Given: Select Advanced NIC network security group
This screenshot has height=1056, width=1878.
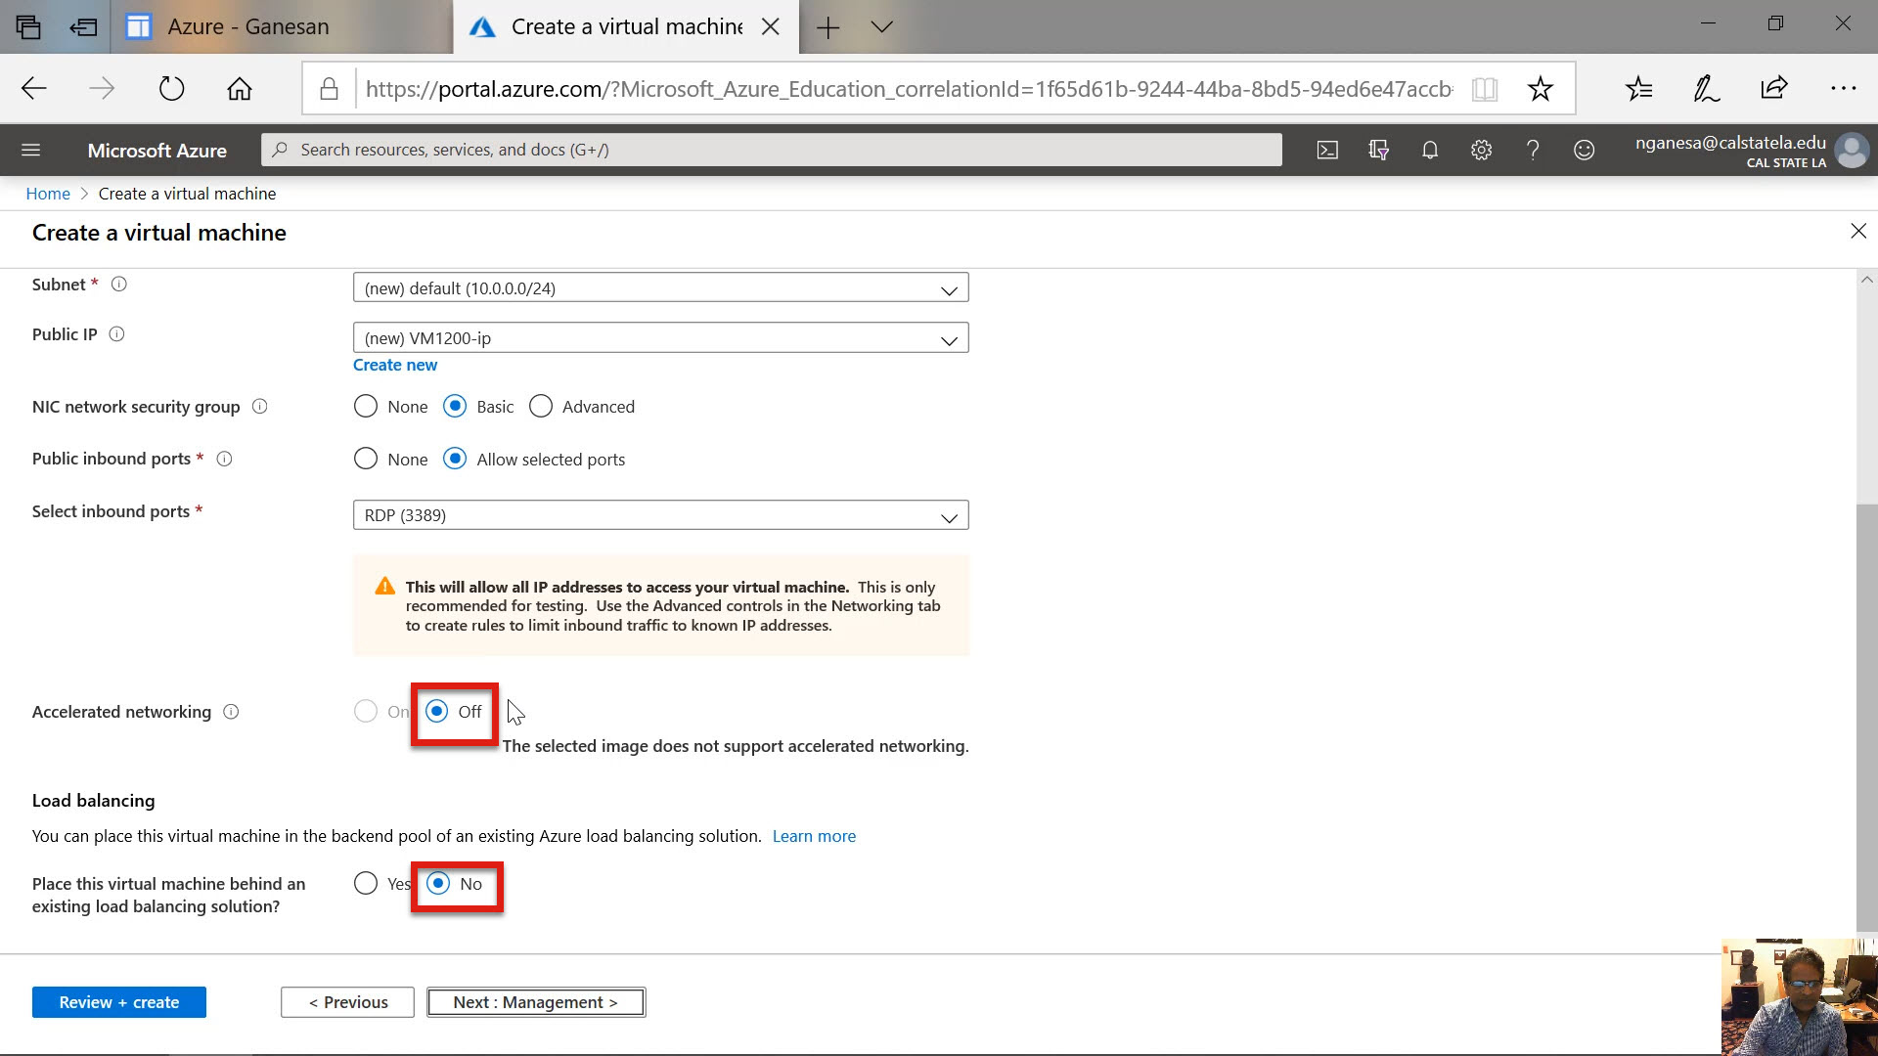Looking at the screenshot, I should tap(541, 406).
